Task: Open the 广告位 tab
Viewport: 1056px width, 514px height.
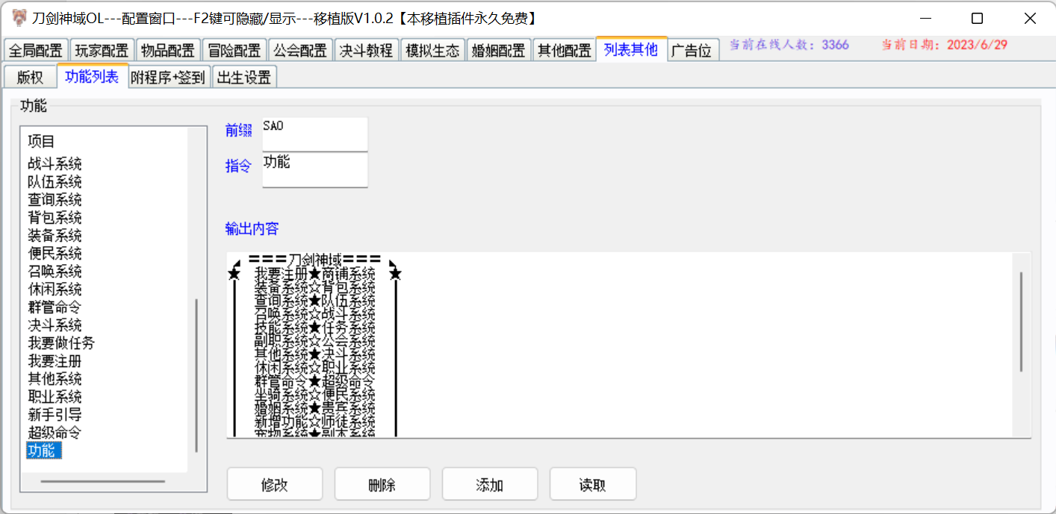Action: point(692,50)
